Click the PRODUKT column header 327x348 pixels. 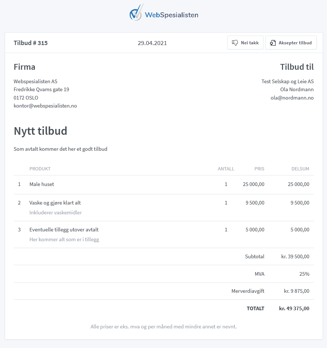click(x=40, y=169)
